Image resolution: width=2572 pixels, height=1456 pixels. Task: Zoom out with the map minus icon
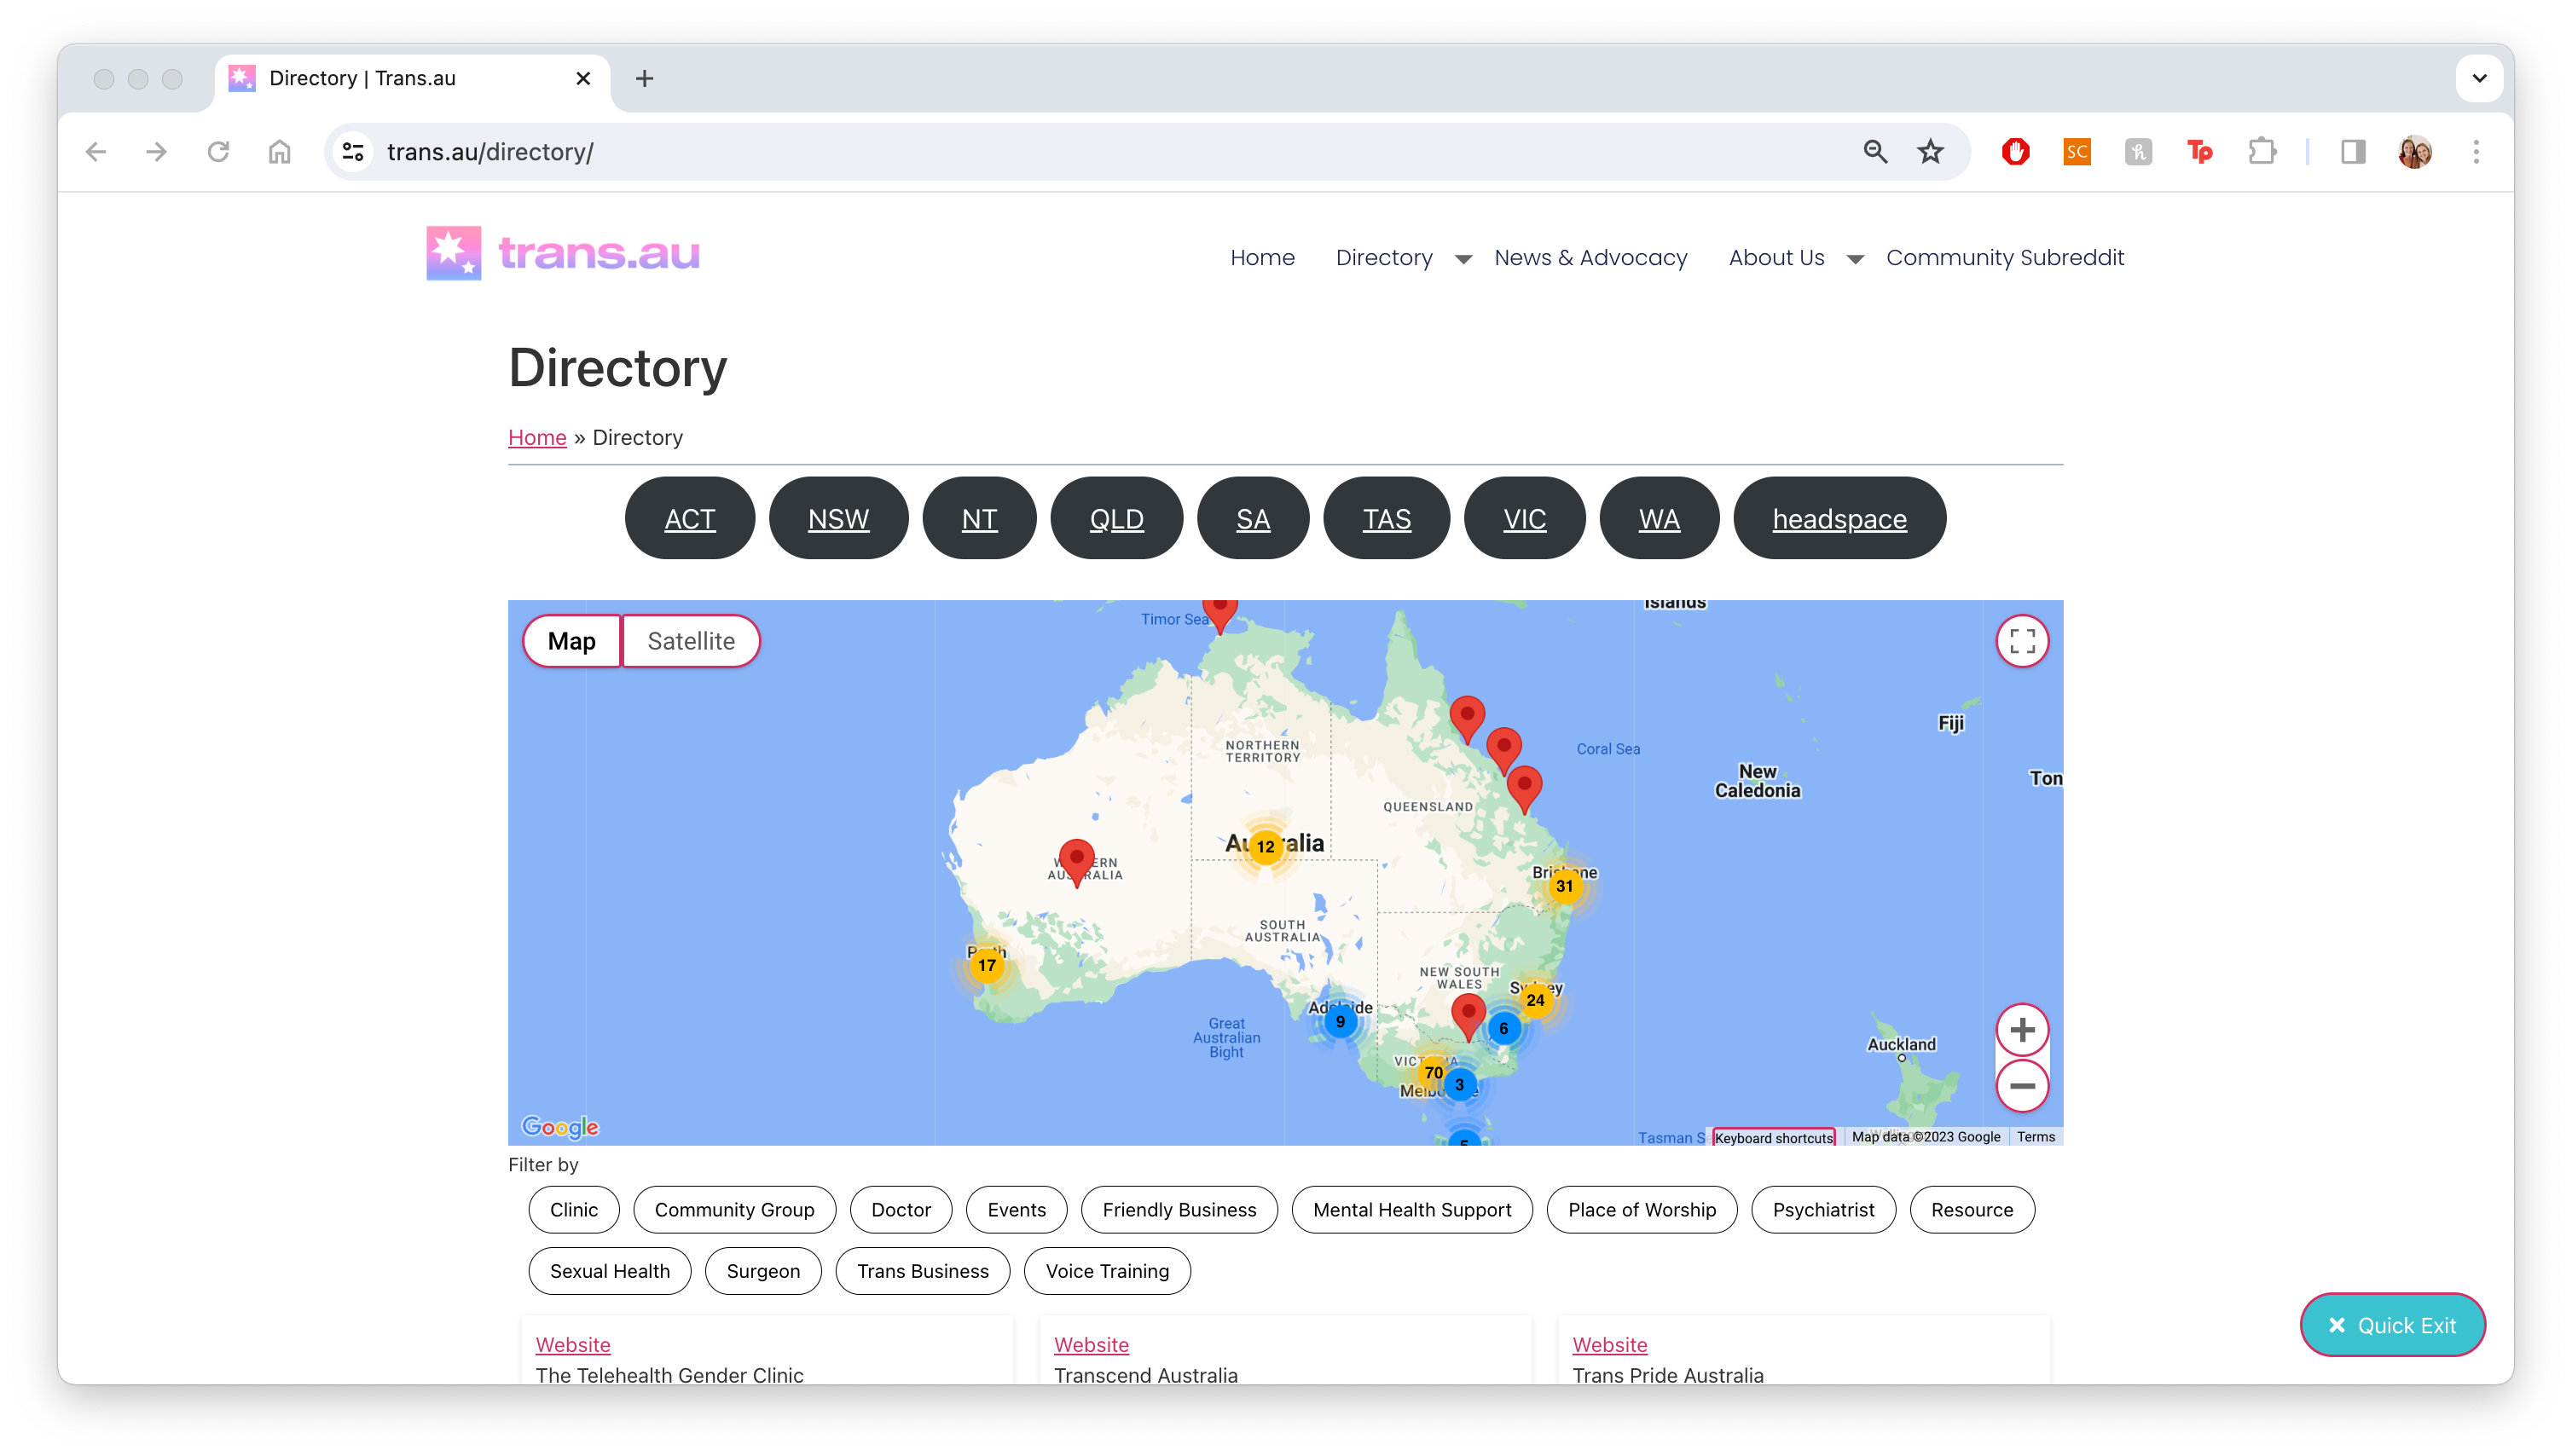coord(2023,1085)
